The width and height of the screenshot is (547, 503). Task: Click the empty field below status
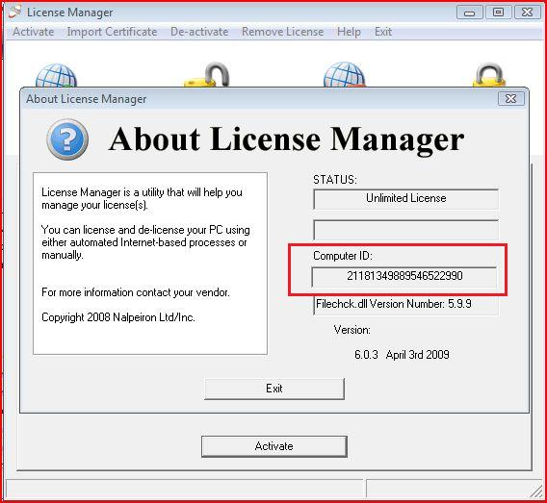click(406, 229)
